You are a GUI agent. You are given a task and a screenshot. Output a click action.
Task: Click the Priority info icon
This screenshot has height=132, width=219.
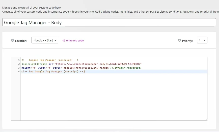[179, 40]
